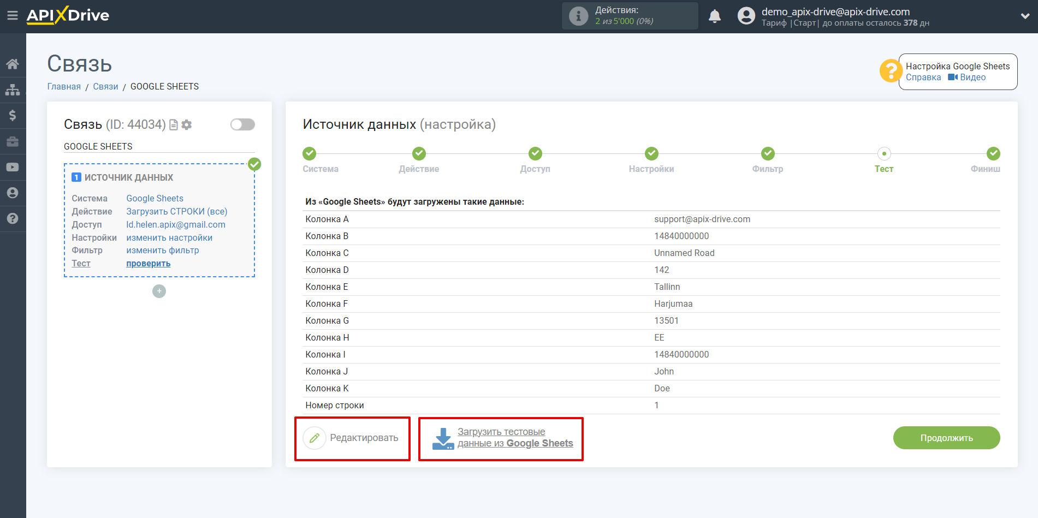Open billing dollar icon in sidebar
1038x518 pixels.
click(13, 115)
